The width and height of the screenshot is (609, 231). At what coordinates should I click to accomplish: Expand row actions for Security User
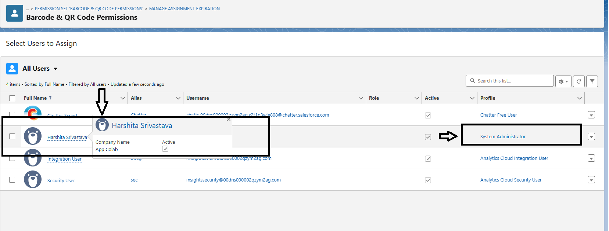point(591,180)
